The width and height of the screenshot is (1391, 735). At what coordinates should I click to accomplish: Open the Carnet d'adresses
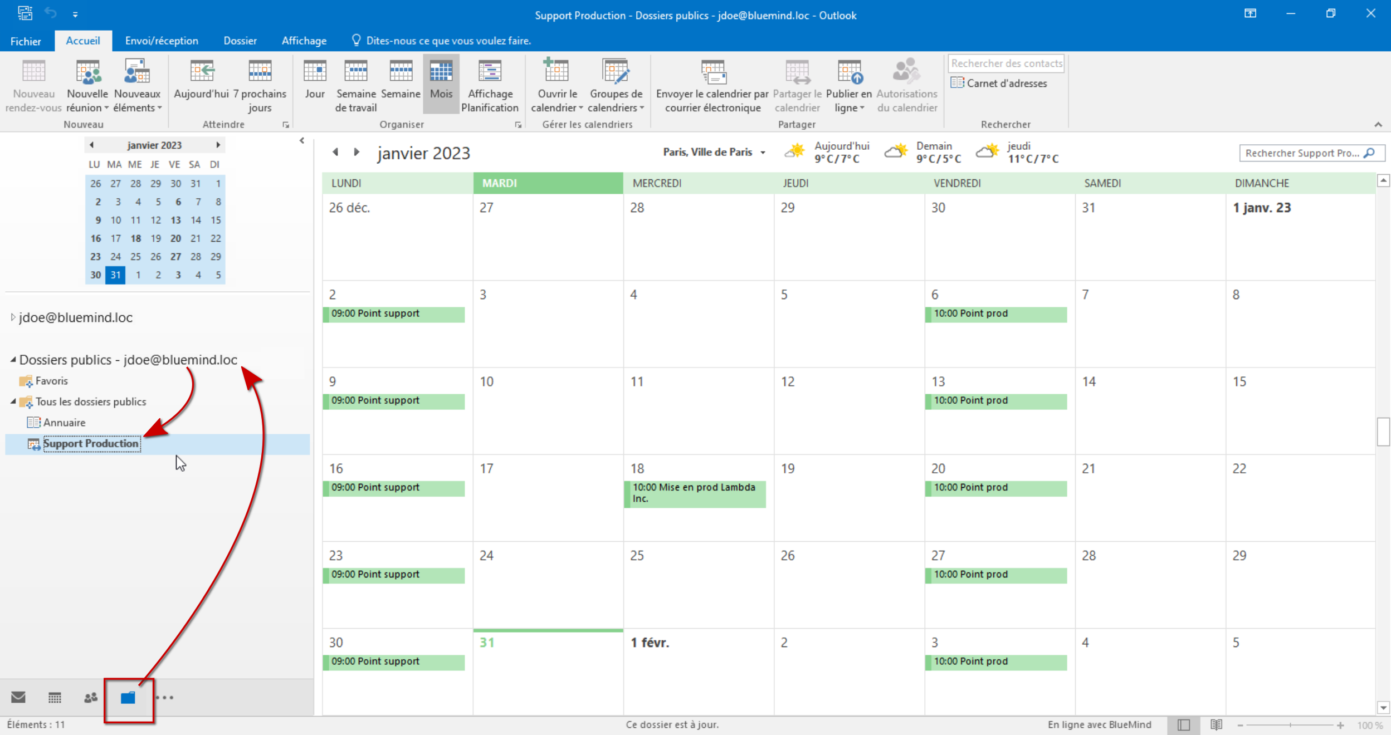[x=999, y=84]
